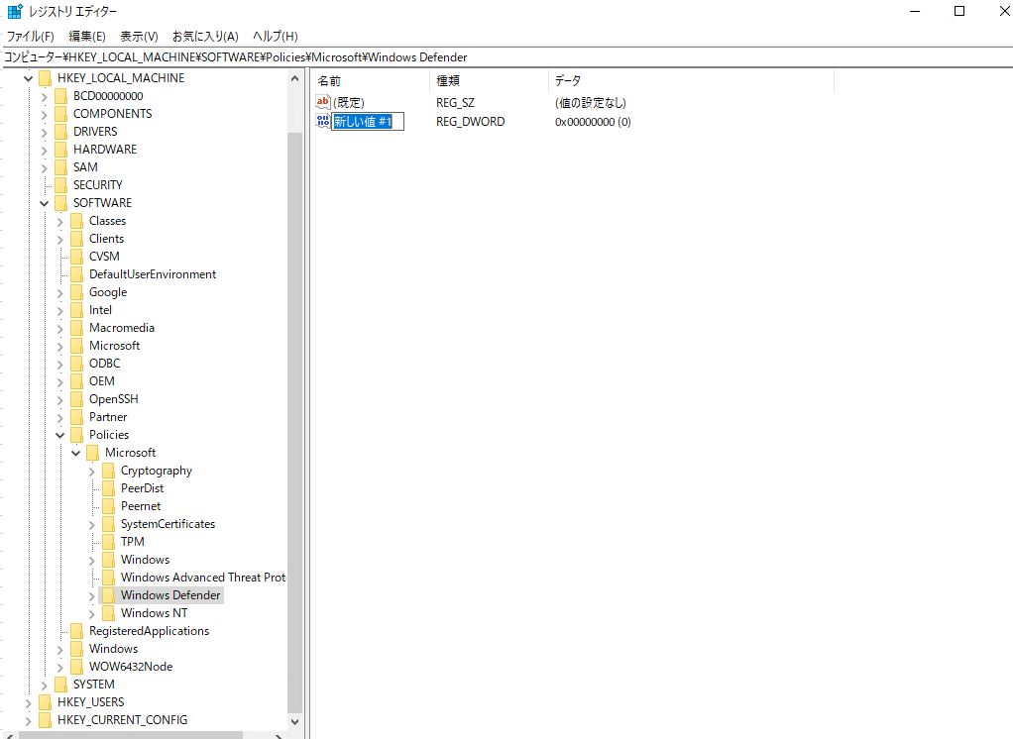Select the PeerDist key
Viewport: 1013px width, 739px height.
pos(142,488)
